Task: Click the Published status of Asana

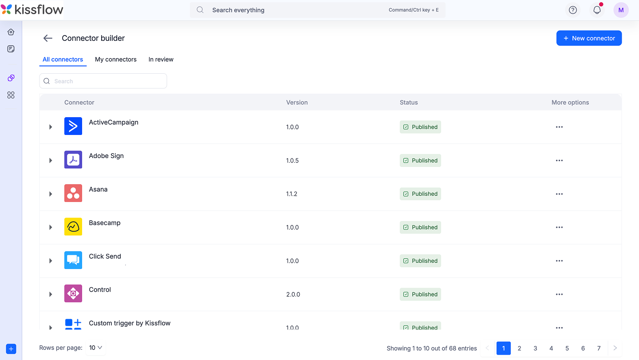Action: [x=420, y=194]
